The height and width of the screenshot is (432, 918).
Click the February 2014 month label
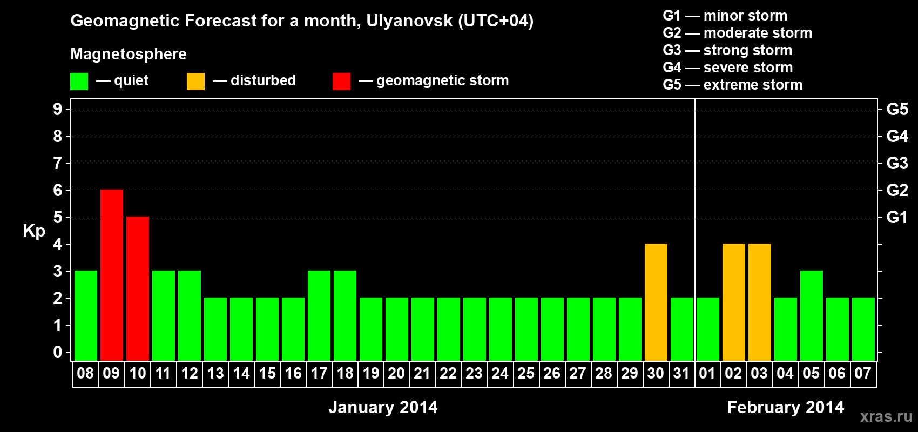click(x=786, y=407)
